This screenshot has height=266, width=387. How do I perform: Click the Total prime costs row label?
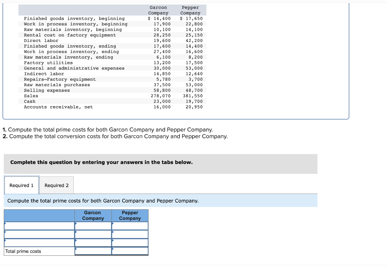(x=23, y=251)
